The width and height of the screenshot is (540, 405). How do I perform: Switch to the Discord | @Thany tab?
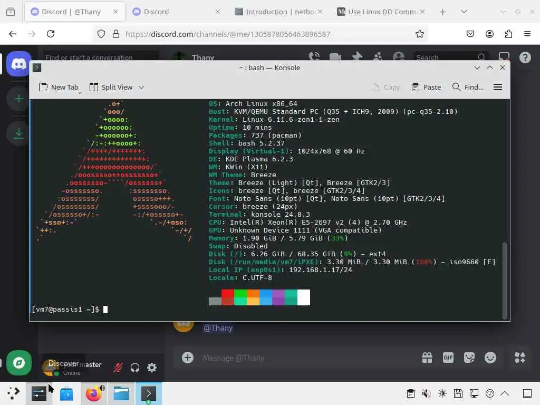74,12
